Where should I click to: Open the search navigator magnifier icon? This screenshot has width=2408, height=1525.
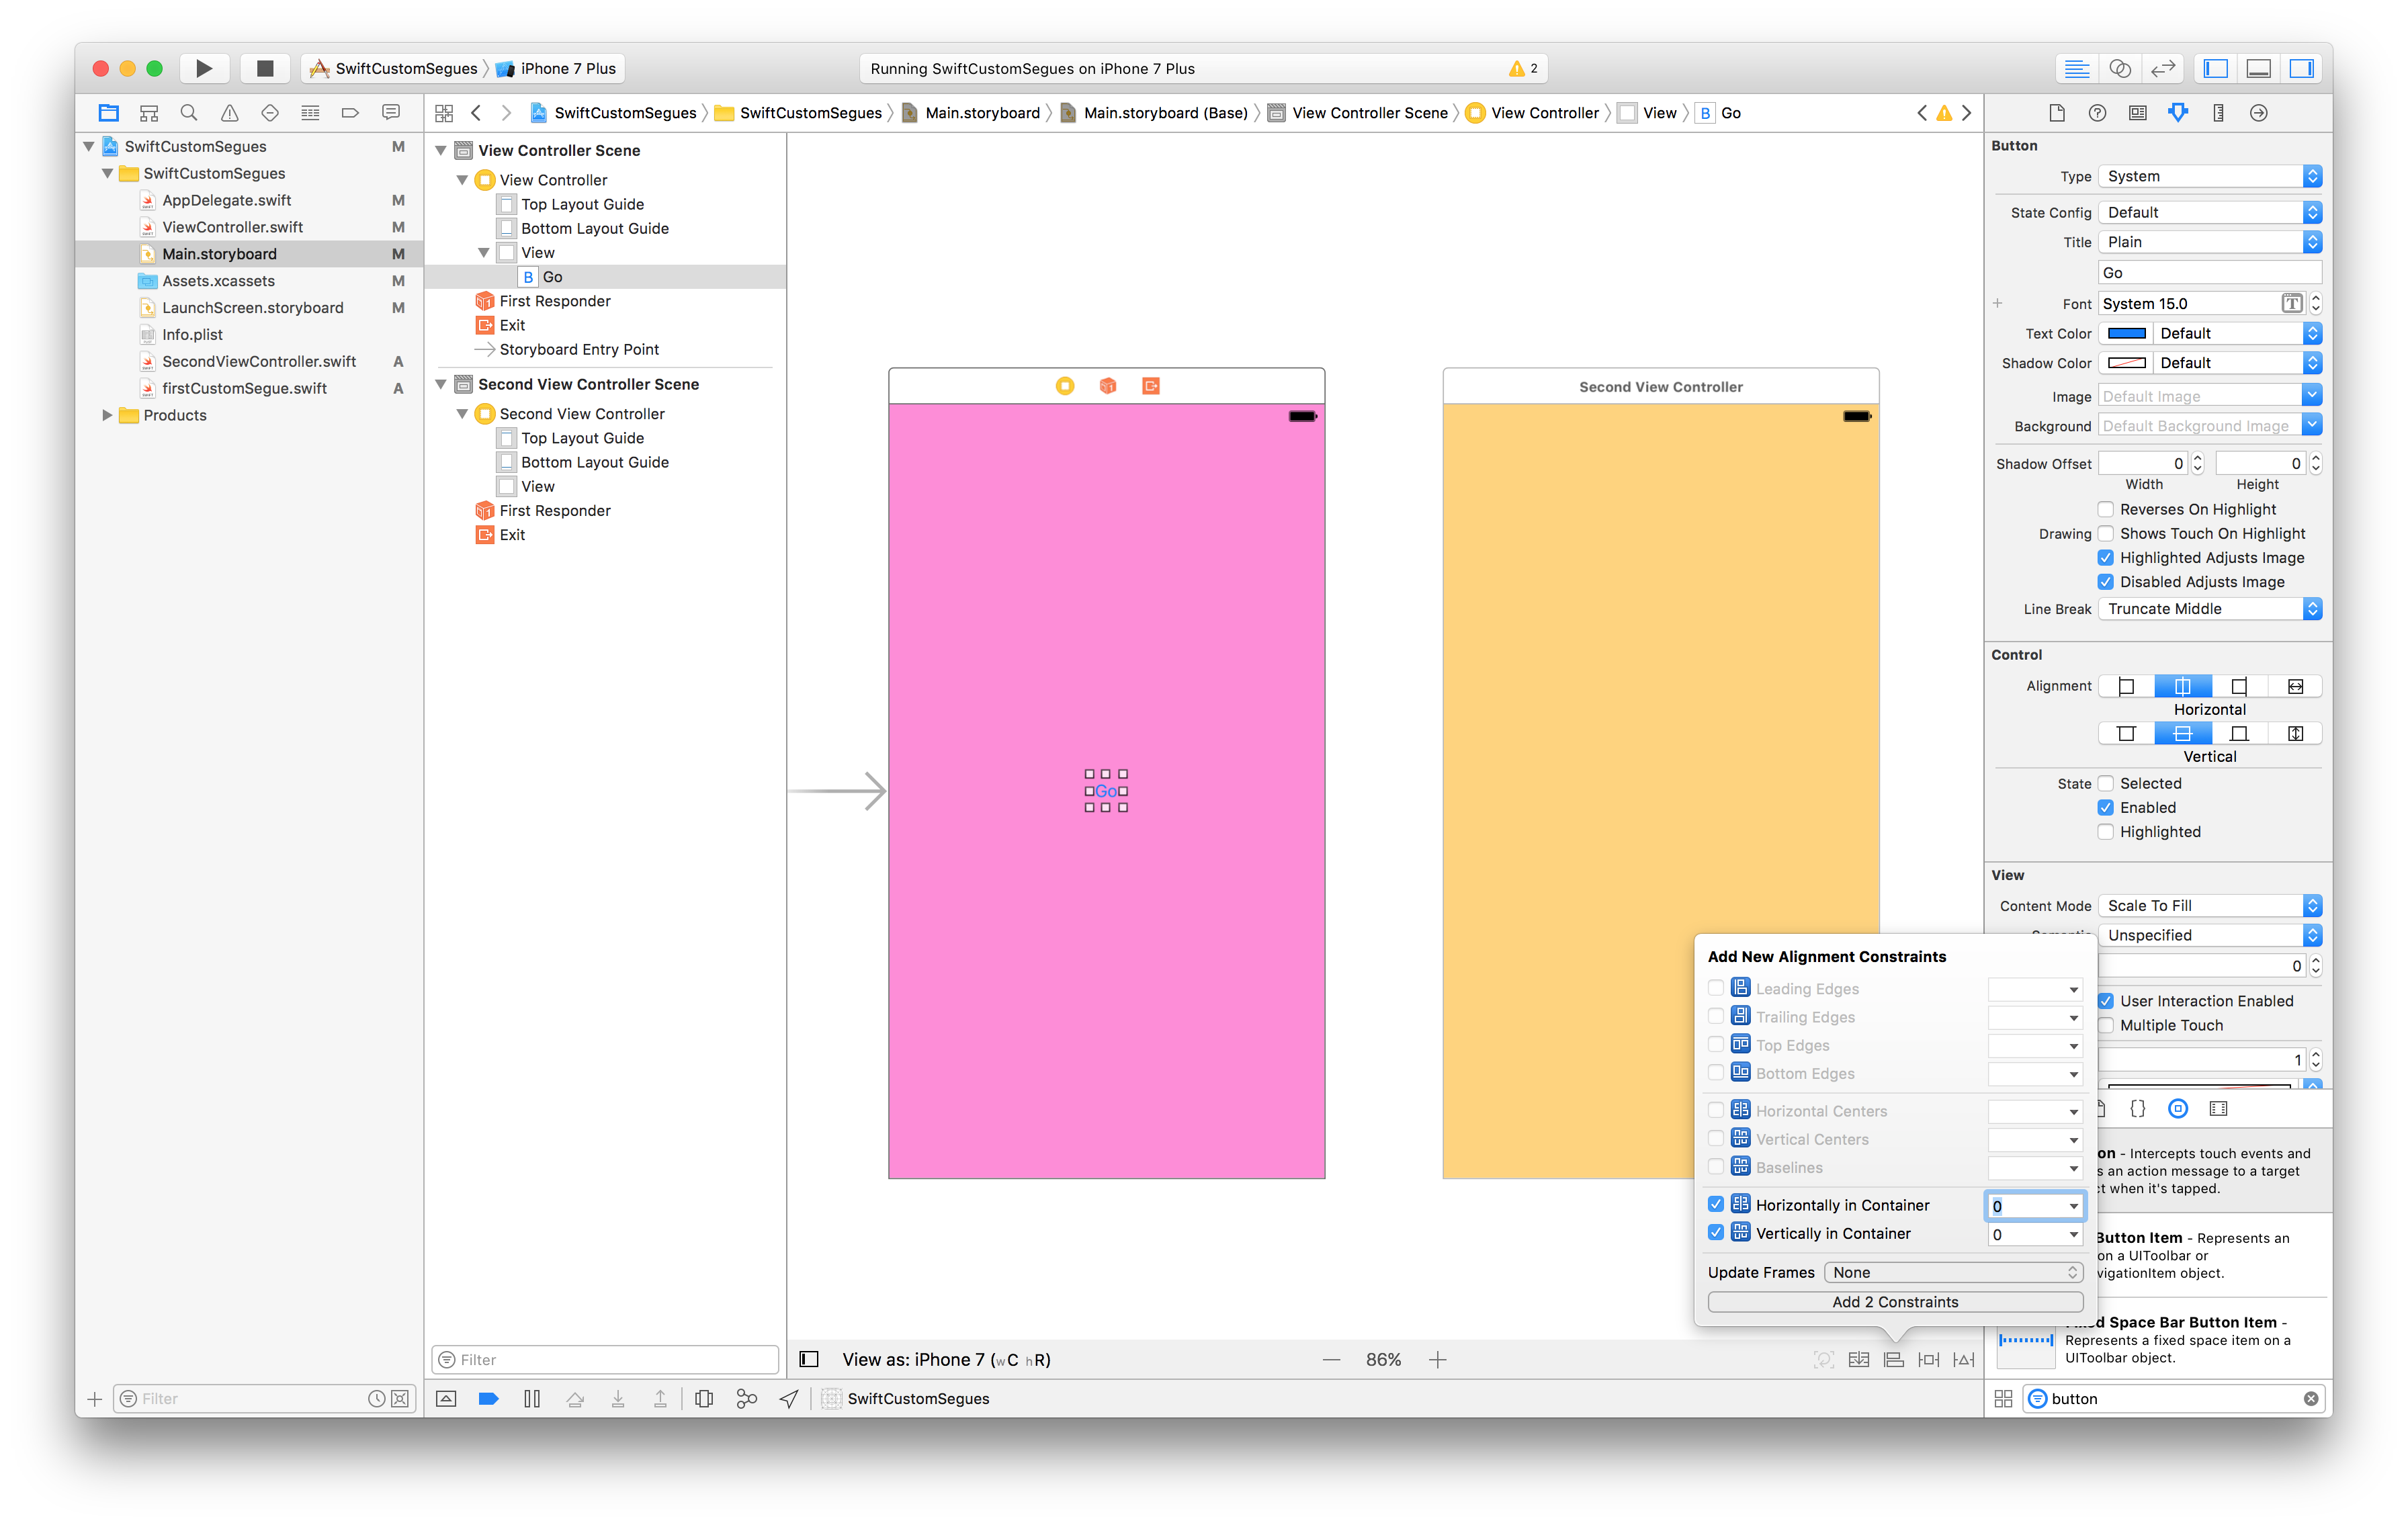click(189, 113)
